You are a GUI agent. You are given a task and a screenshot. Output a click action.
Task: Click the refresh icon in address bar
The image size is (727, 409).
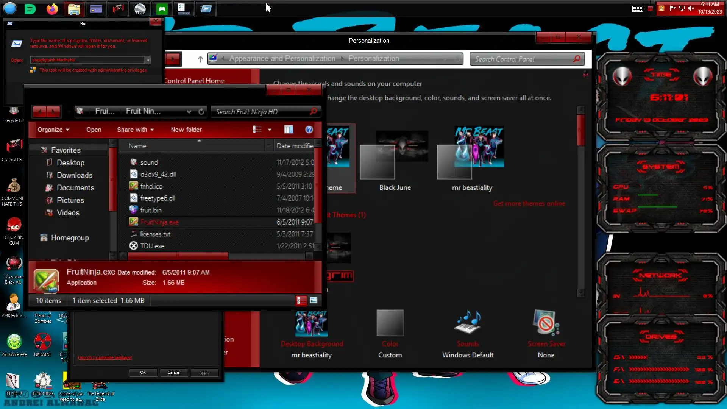(x=201, y=111)
